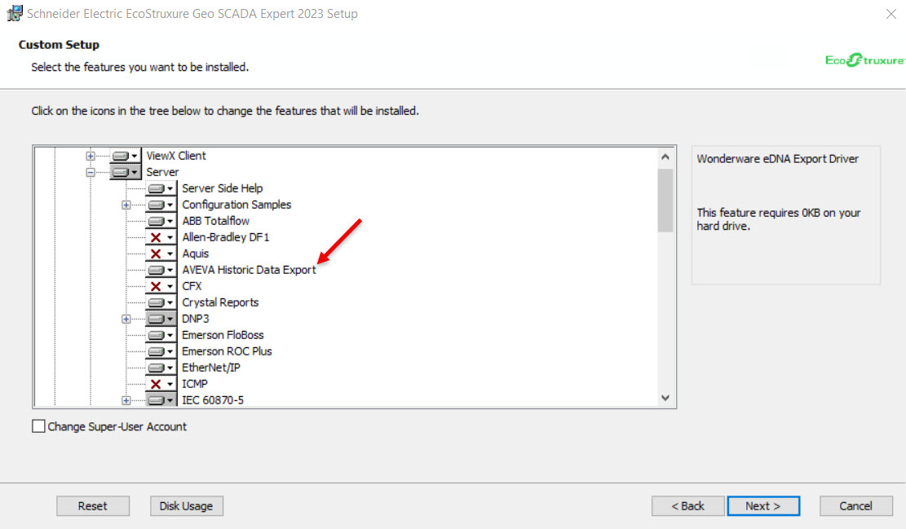
Task: Open the ViewX Client feature install icon
Action: pyautogui.click(x=126, y=156)
